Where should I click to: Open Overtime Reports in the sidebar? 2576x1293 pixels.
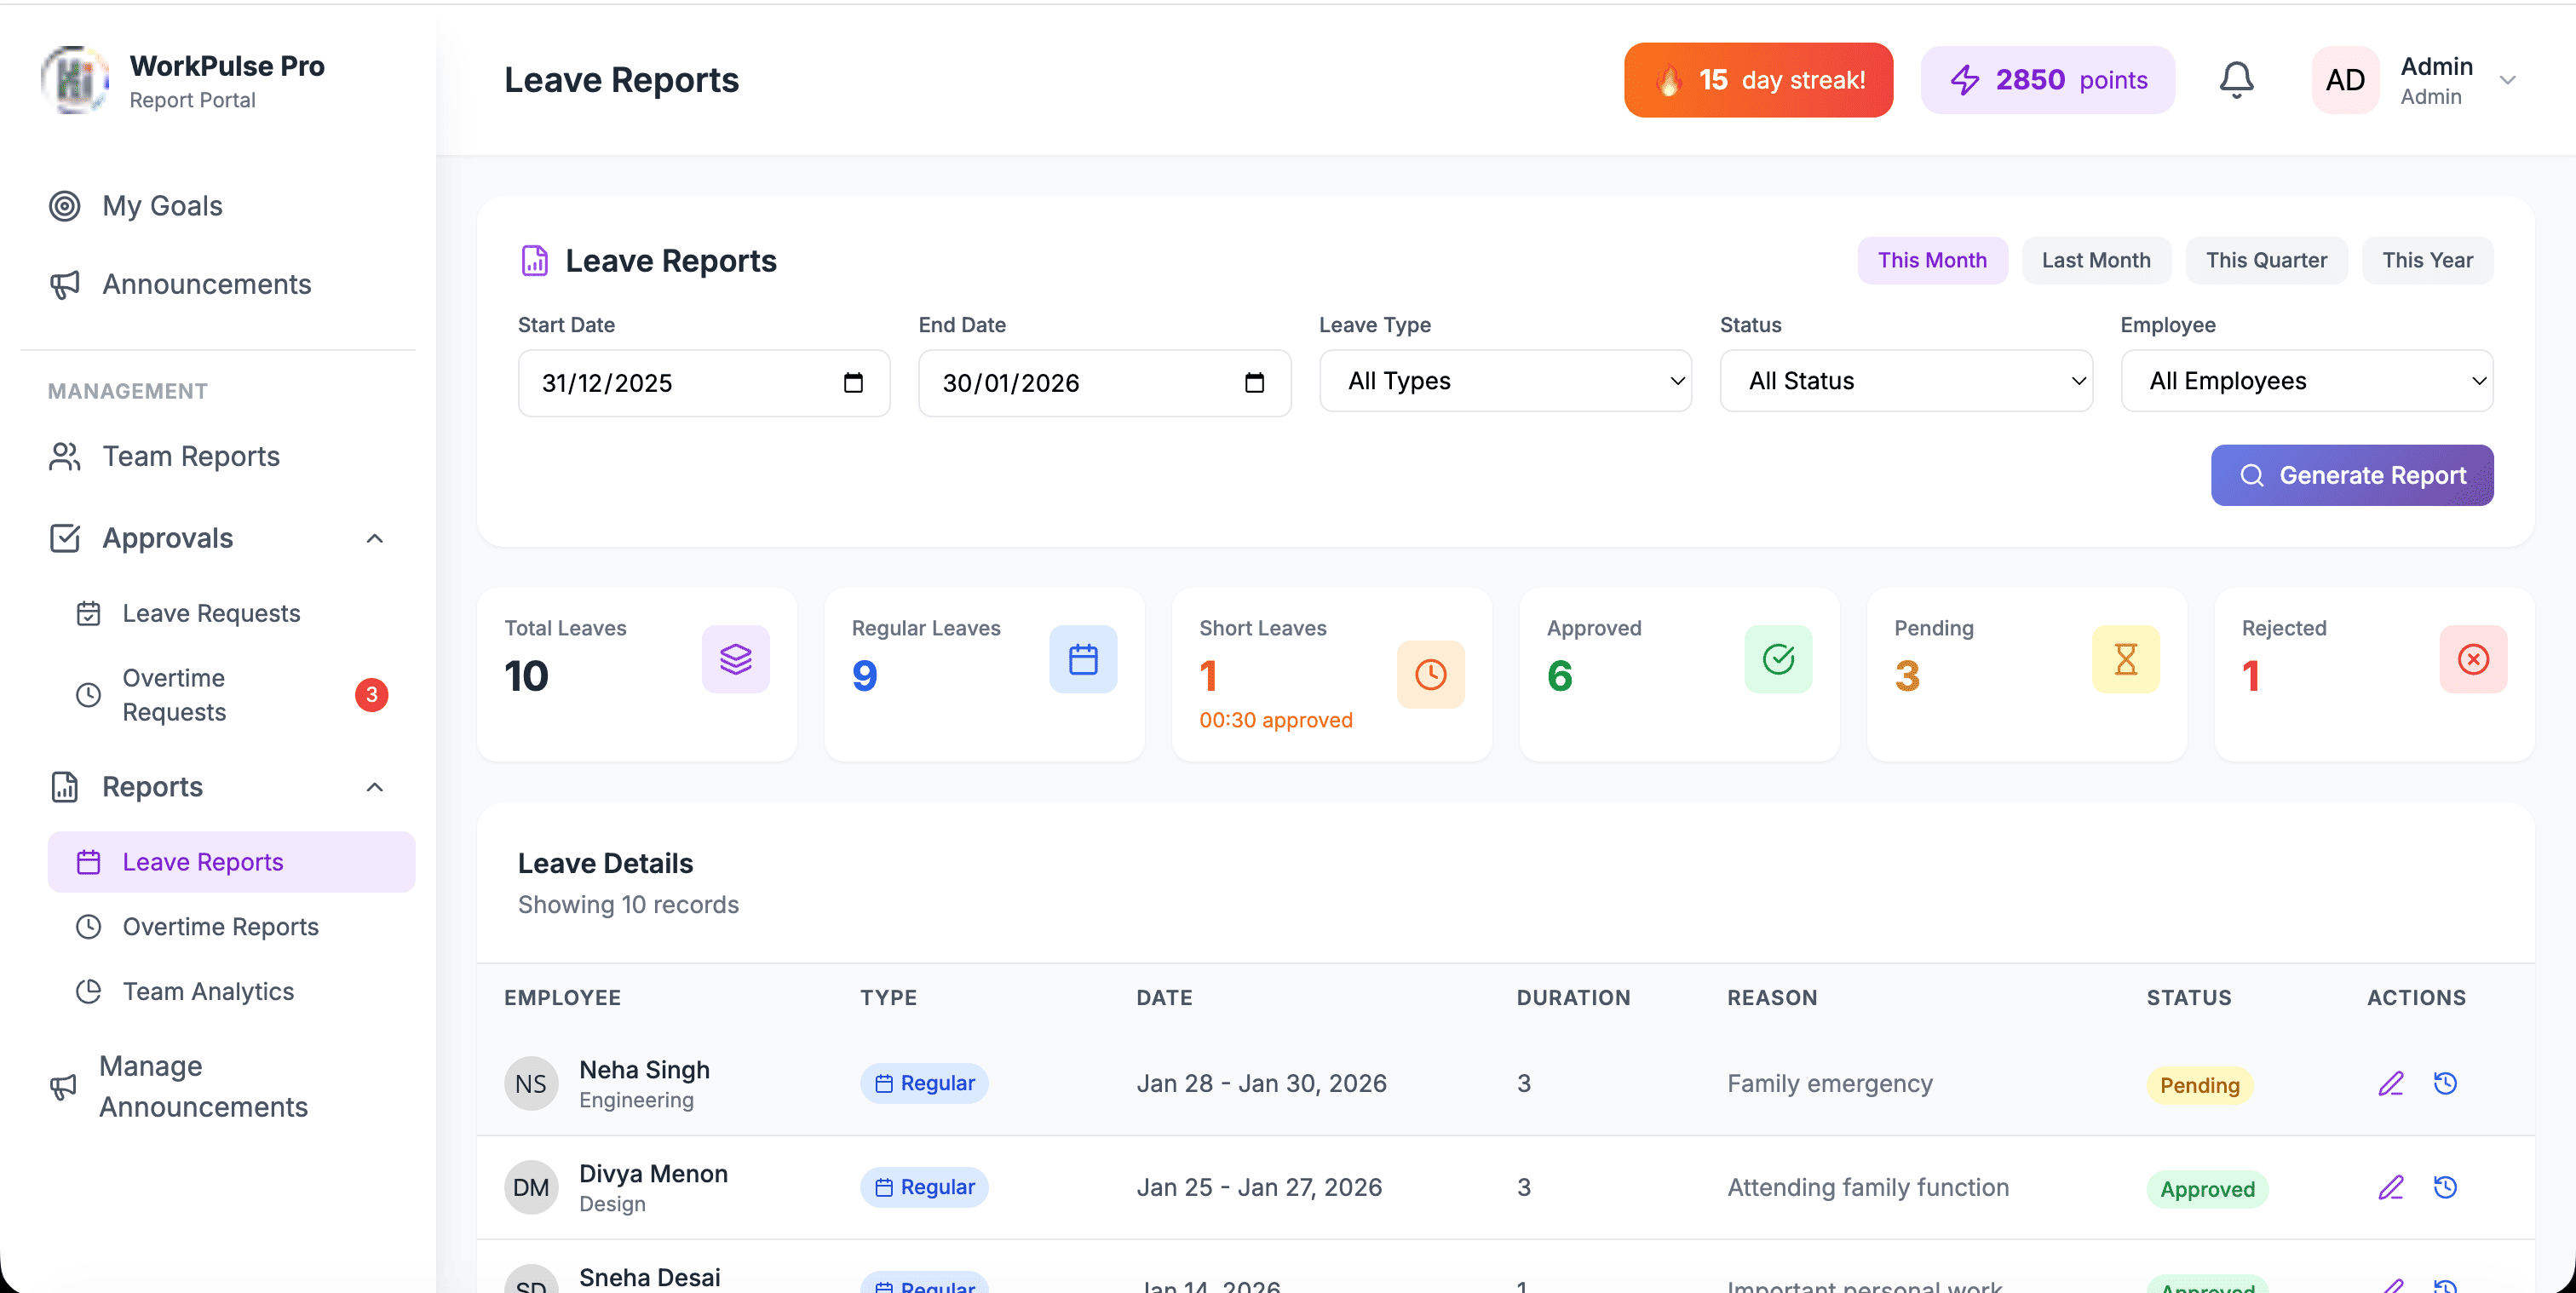(x=220, y=926)
